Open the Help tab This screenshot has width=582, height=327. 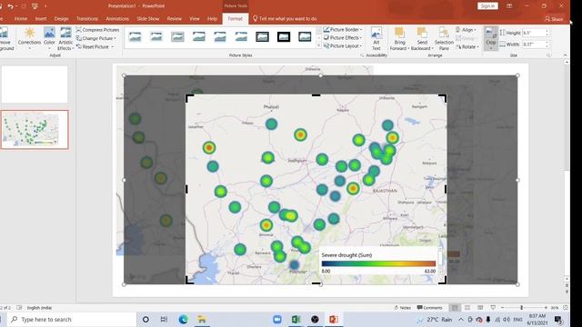pos(212,18)
